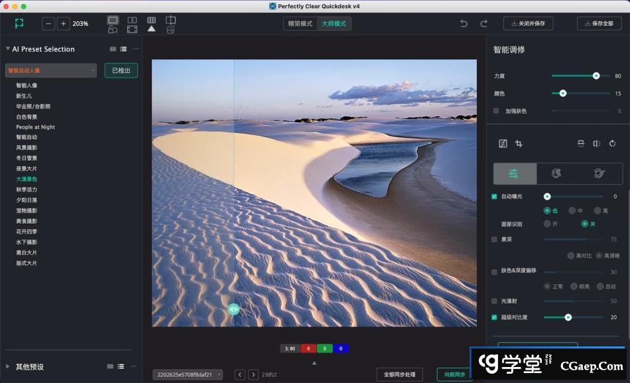Expand the 其他预设 section
The height and width of the screenshot is (383, 630).
(x=8, y=366)
